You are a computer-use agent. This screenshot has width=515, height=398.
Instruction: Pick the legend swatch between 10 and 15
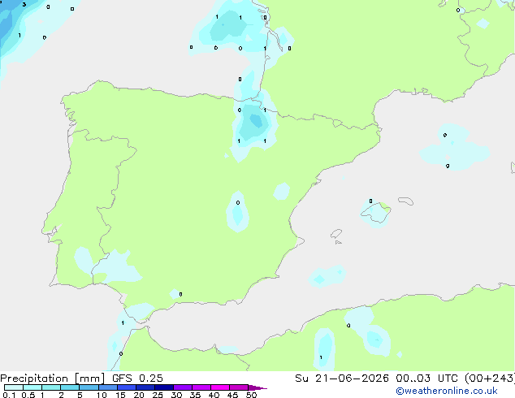pos(107,387)
